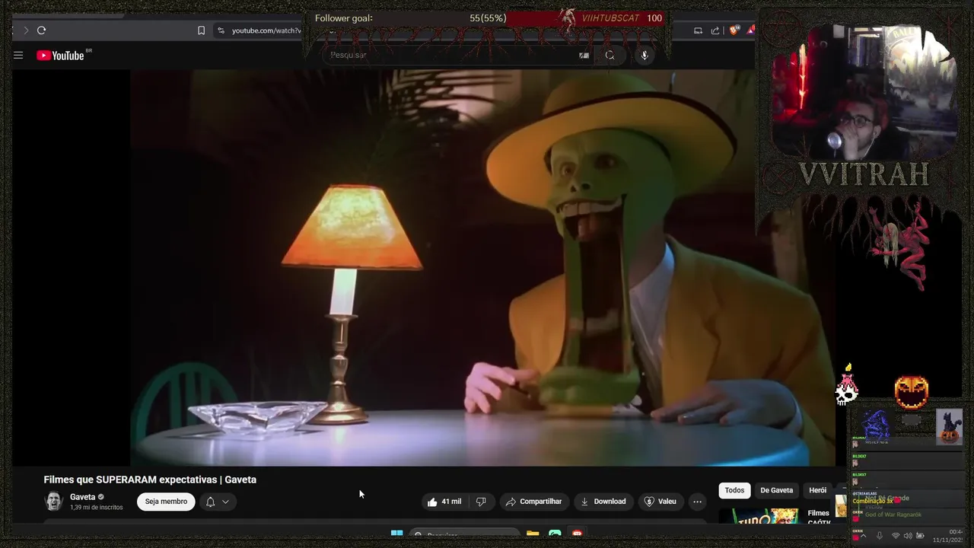Go forward with the browser forward arrow

25,30
